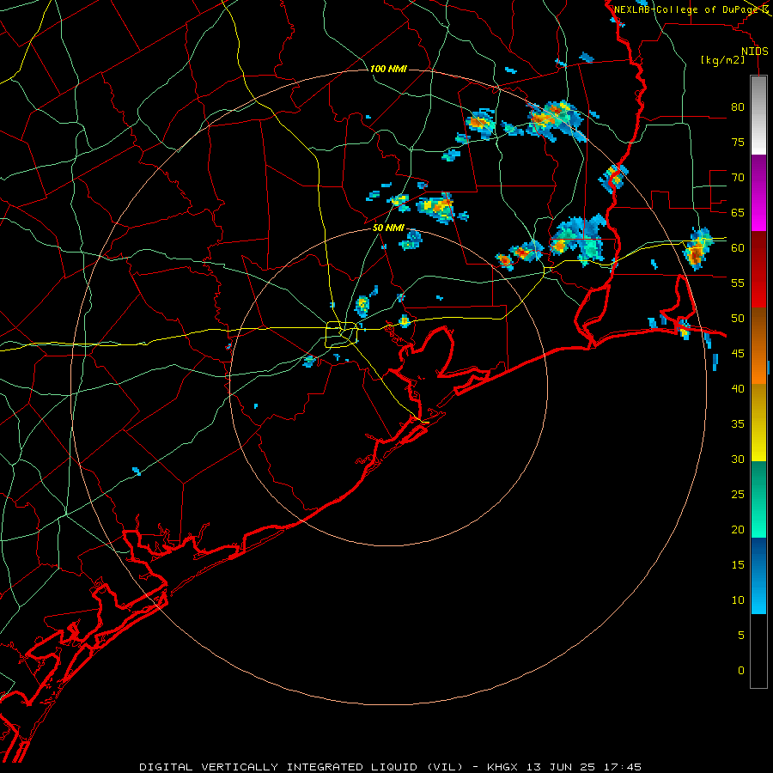
Task: Click the scale value 10
Action: click(x=738, y=600)
